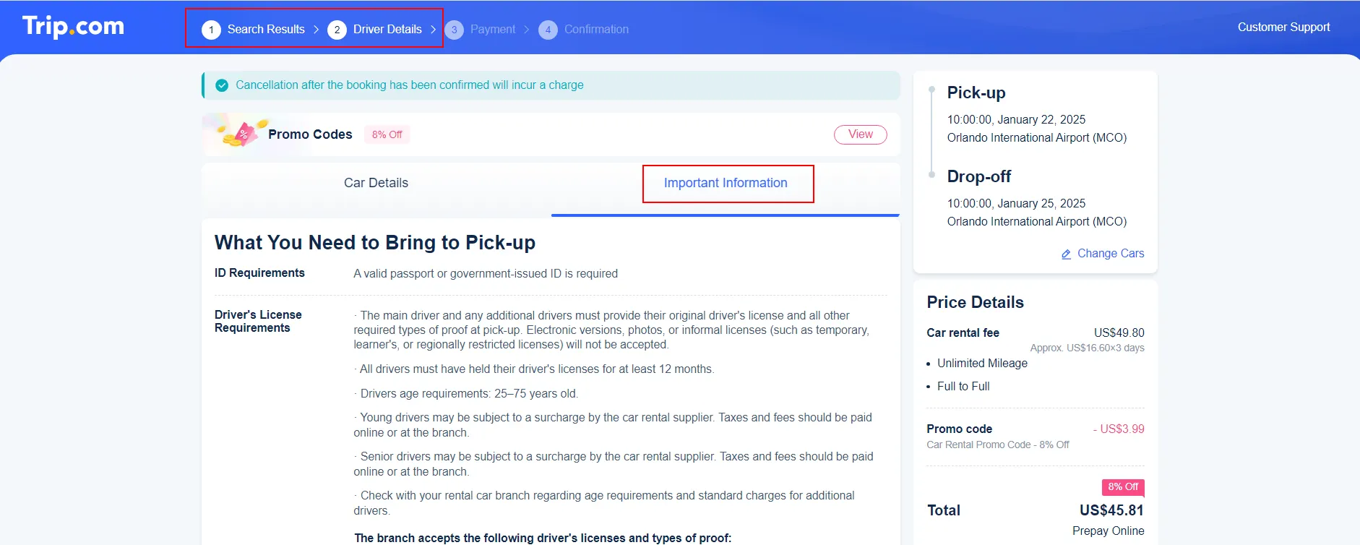Open the Car Details tab
Image resolution: width=1360 pixels, height=545 pixels.
tap(376, 183)
